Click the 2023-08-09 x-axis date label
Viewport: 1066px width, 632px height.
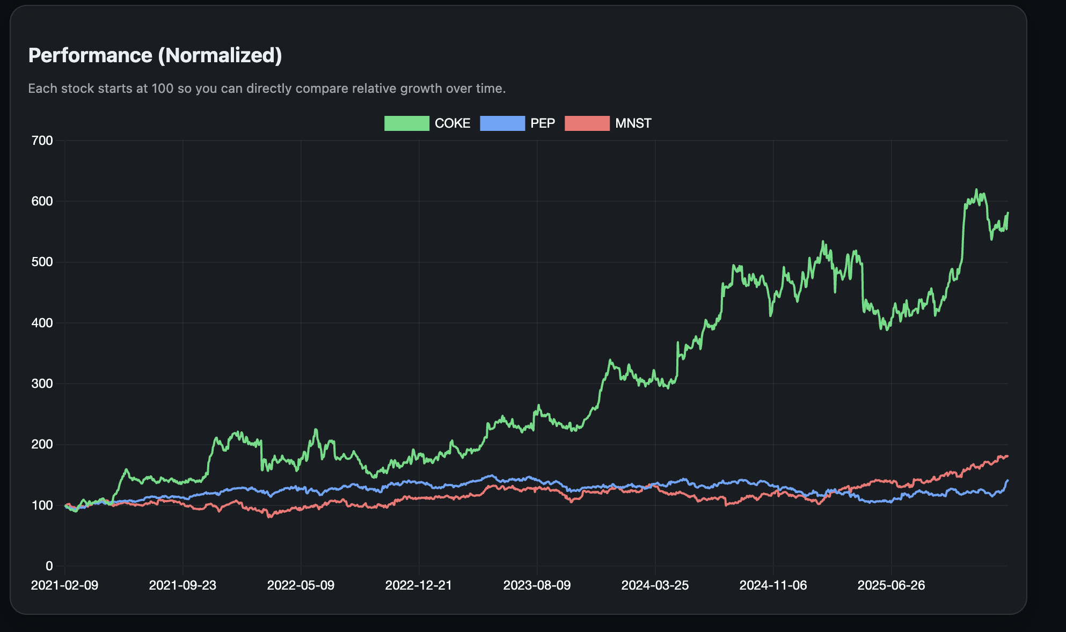(537, 585)
